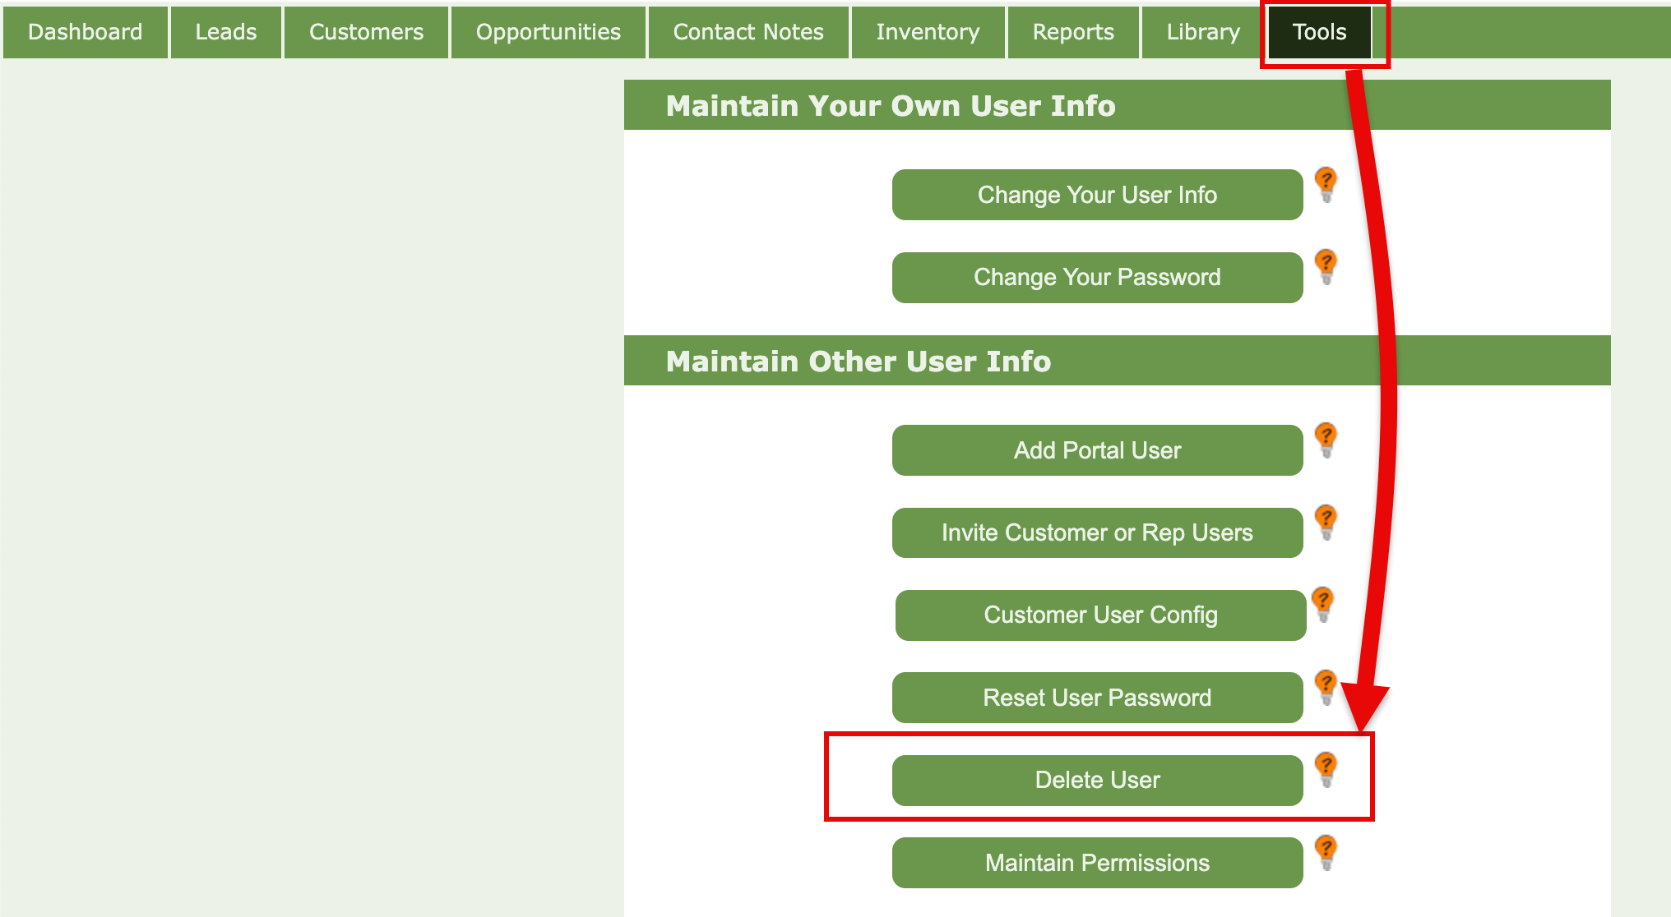Show help bulb for Reset User Password
Screen dimensions: 1671x917
tap(1326, 687)
